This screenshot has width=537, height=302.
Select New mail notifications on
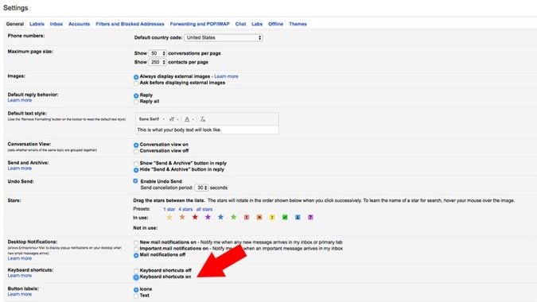point(136,242)
